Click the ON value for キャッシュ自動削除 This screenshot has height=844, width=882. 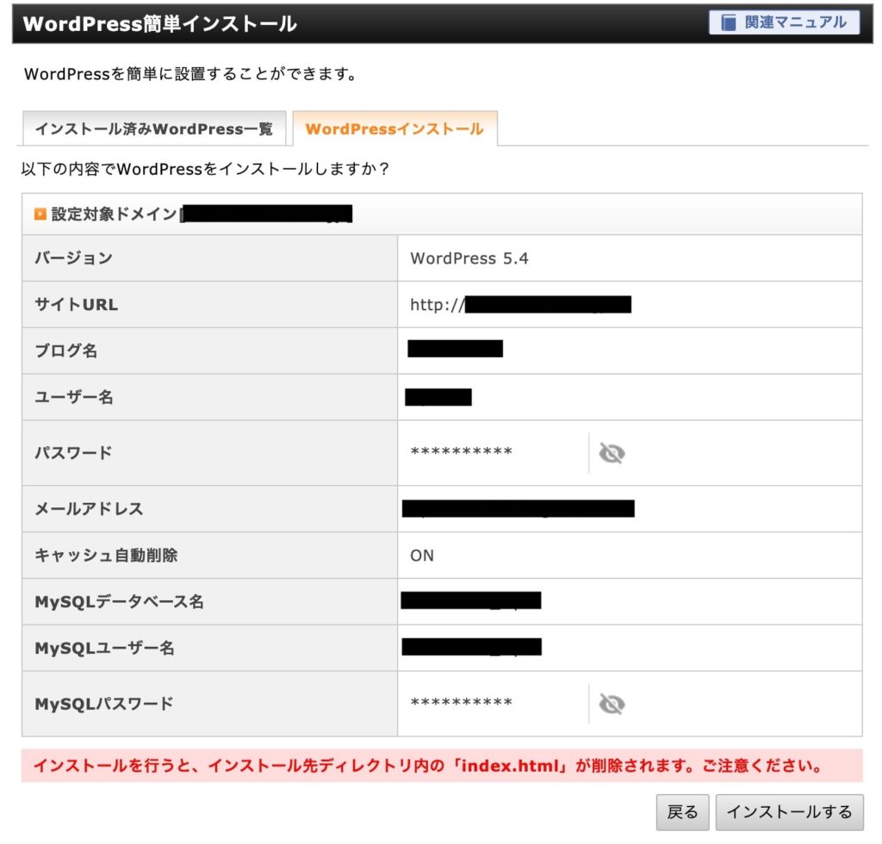422,555
